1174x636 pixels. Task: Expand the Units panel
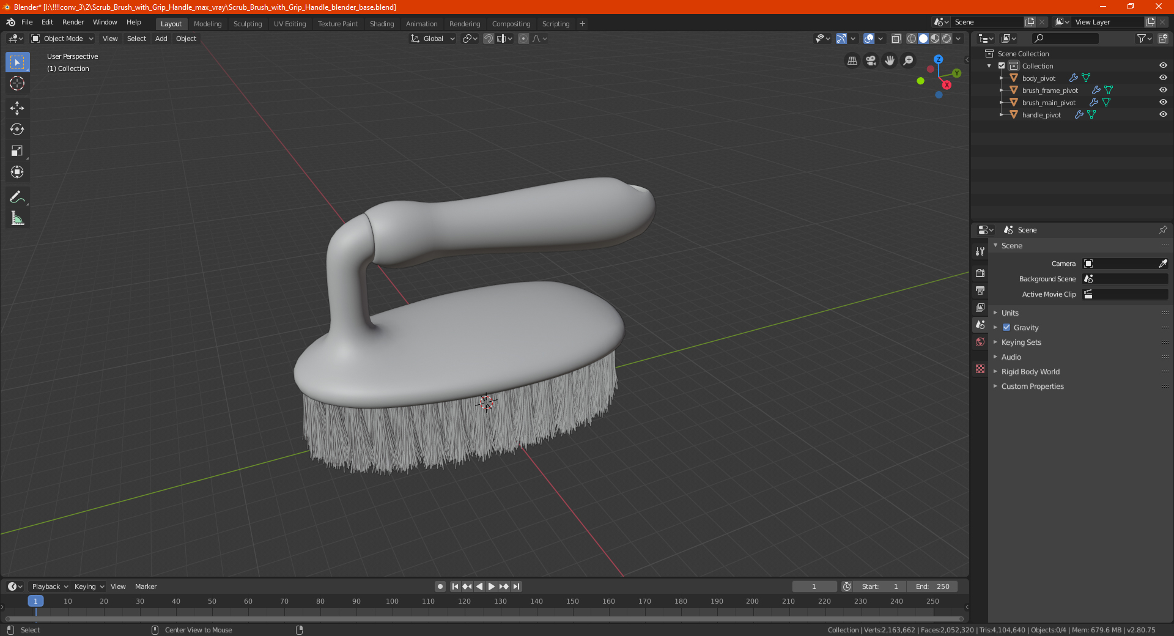pos(1010,312)
